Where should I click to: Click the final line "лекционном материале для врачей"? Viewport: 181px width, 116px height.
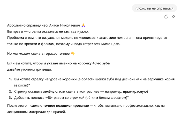click(36, 112)
